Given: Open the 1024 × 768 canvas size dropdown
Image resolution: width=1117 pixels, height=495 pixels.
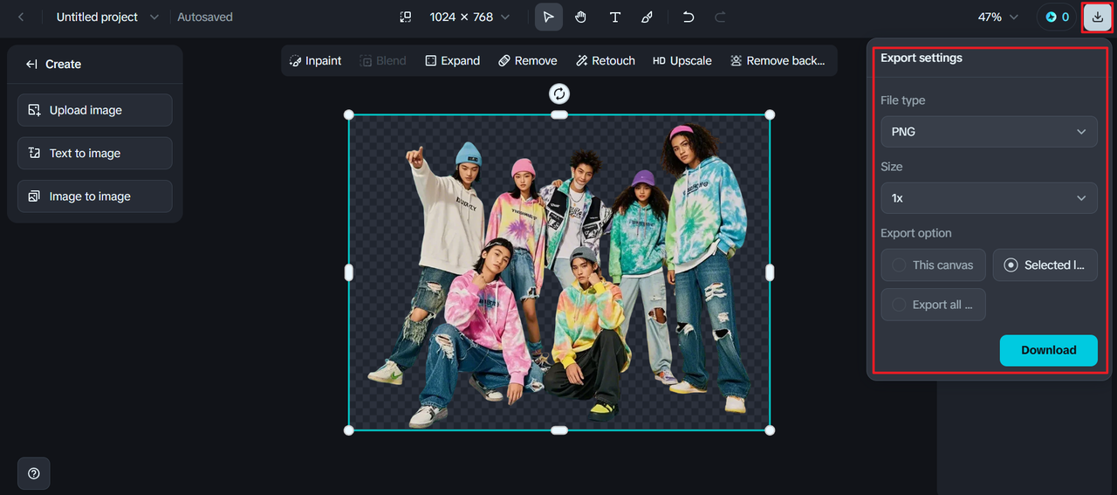Looking at the screenshot, I should tap(469, 17).
